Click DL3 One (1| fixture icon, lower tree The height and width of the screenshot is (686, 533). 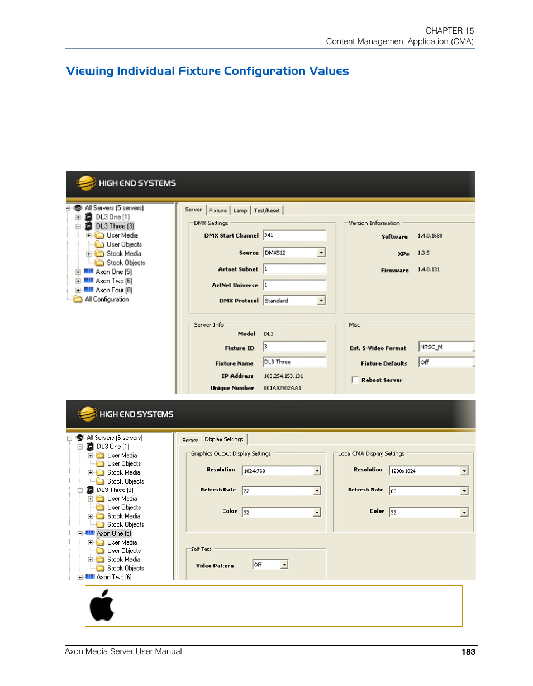point(90,447)
